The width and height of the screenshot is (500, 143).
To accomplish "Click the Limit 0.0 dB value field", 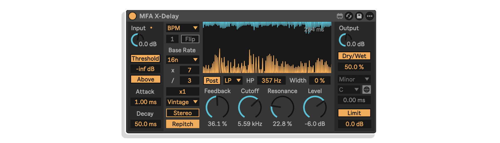I will (x=354, y=124).
